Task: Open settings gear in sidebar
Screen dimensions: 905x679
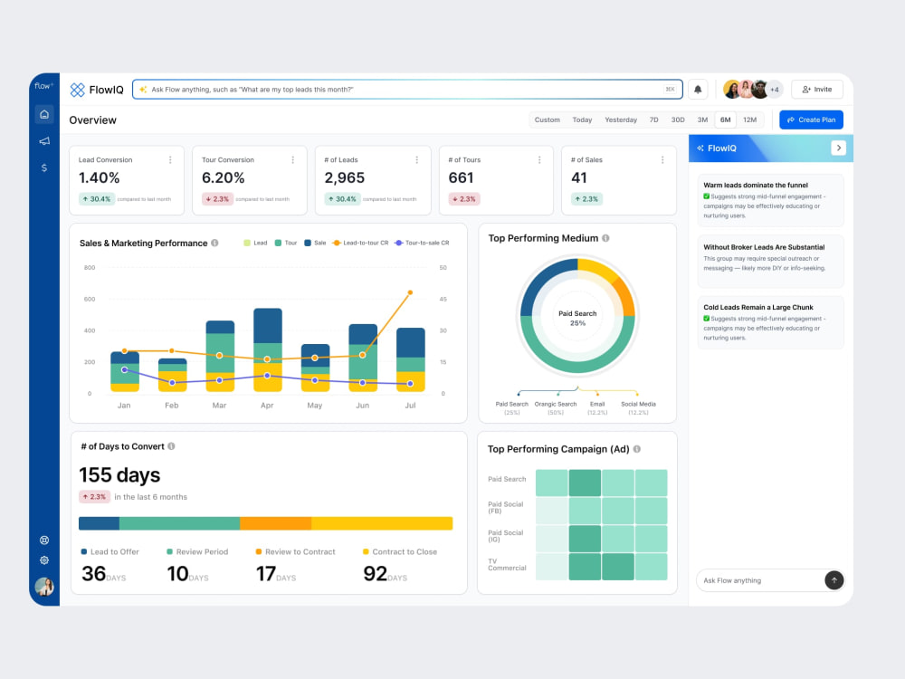Action: 44,560
